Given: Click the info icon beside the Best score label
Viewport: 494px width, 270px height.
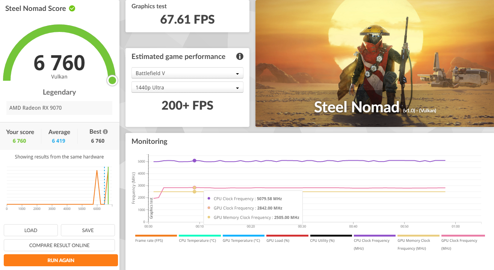Looking at the screenshot, I should pos(105,131).
